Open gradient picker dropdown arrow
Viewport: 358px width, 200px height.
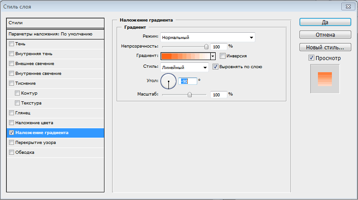pyautogui.click(x=213, y=56)
